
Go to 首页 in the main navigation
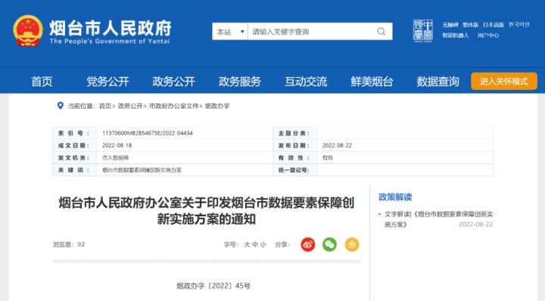42,82
